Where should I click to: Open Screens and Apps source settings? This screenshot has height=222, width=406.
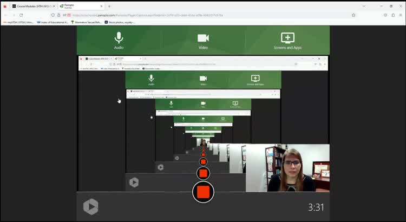point(287,41)
